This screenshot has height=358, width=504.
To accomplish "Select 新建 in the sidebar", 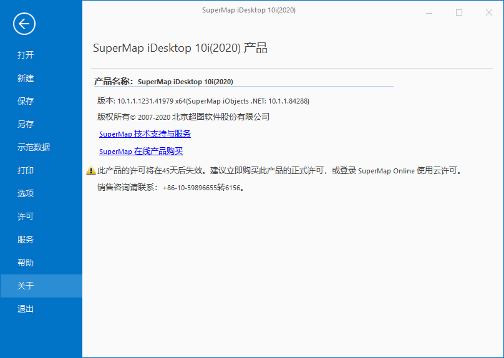I will coord(26,78).
